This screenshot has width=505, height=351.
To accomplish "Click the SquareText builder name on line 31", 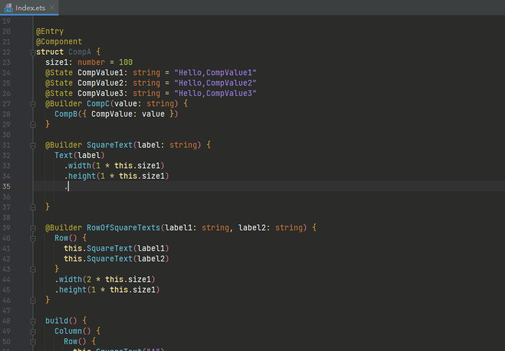I will coord(110,145).
